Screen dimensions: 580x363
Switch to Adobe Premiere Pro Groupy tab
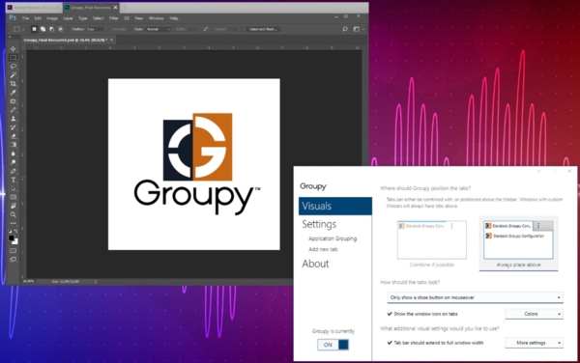point(35,8)
